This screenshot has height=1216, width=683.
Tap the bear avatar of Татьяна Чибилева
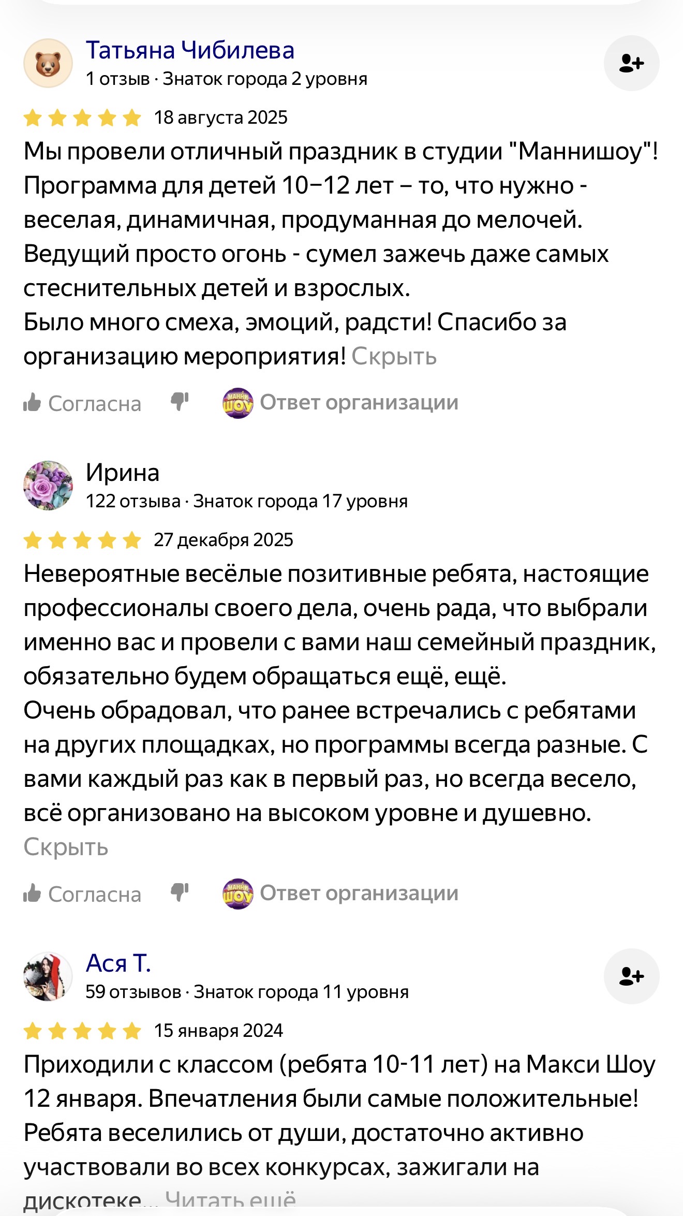tap(48, 63)
